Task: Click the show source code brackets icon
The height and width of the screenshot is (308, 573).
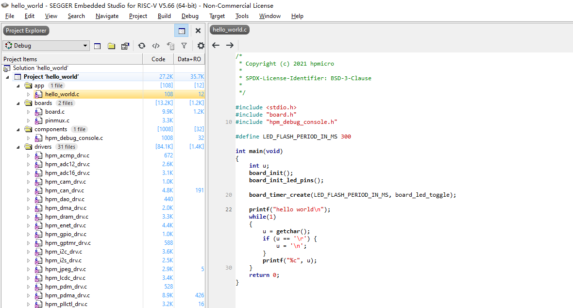Action: pos(156,46)
